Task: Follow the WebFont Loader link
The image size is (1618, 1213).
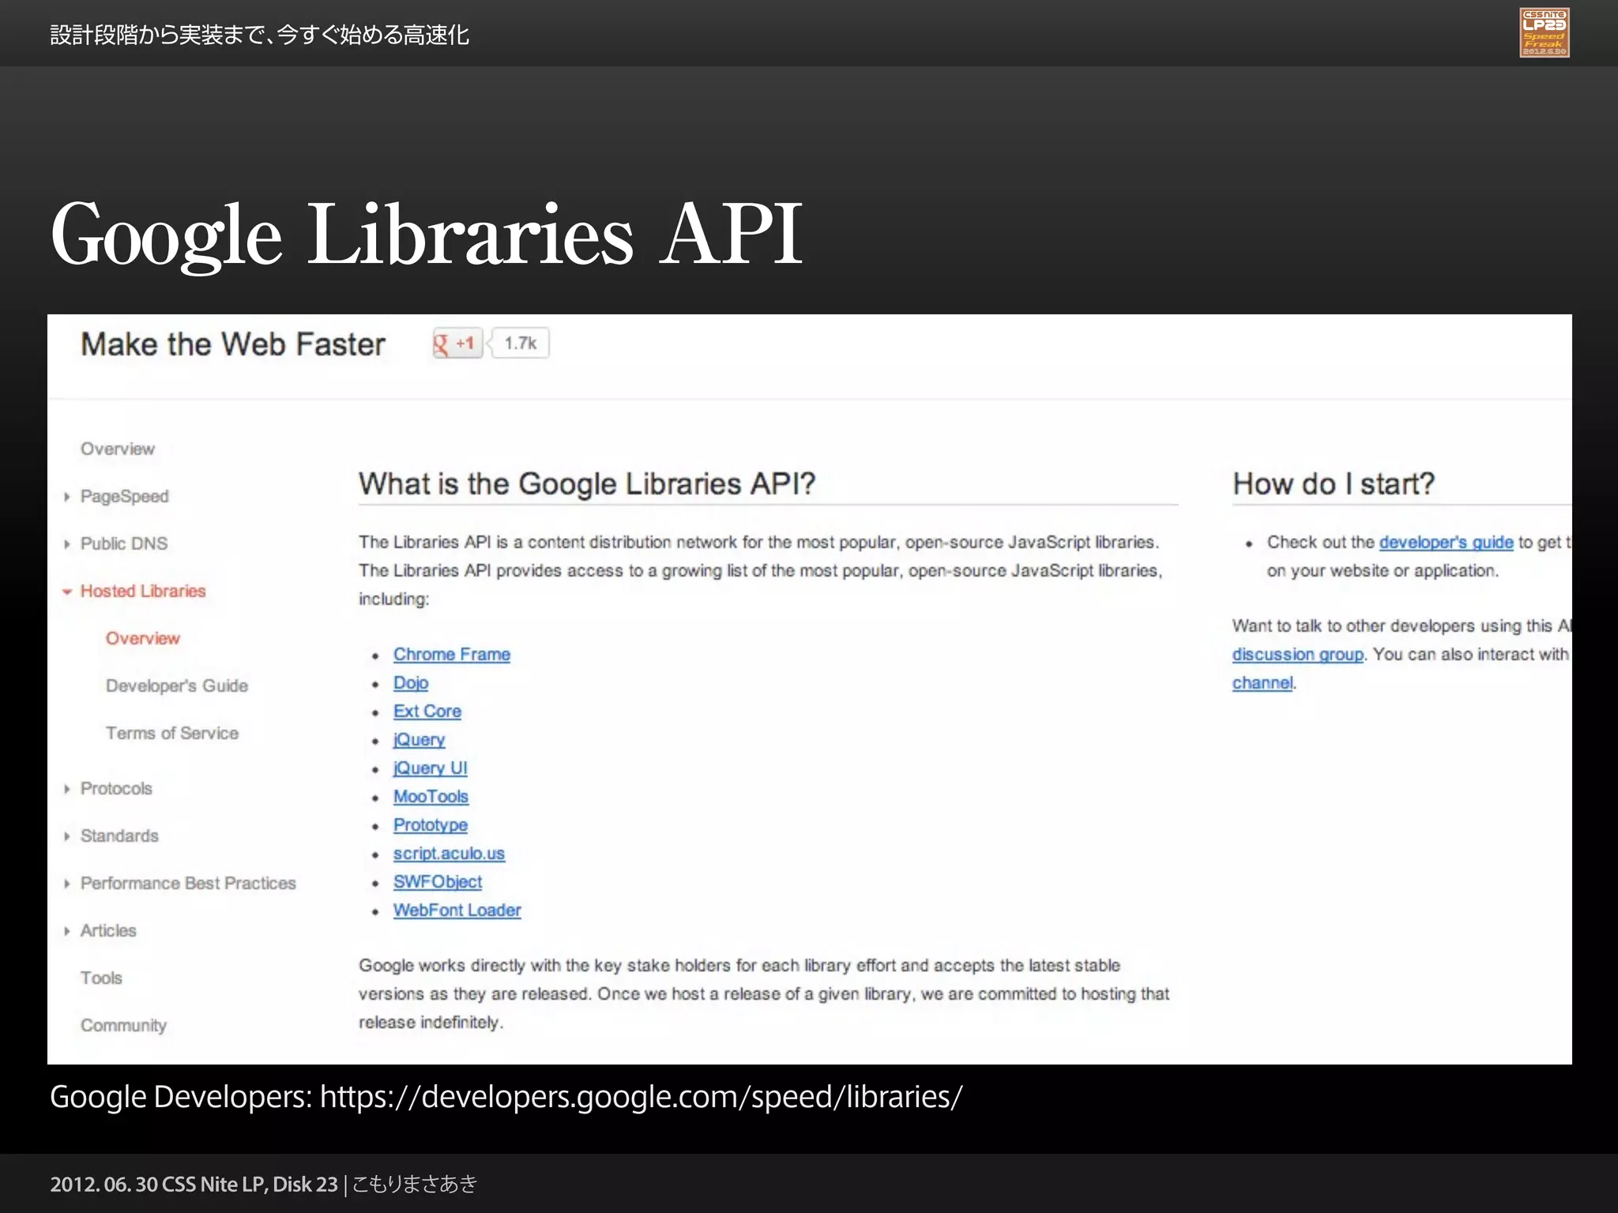Action: [457, 911]
